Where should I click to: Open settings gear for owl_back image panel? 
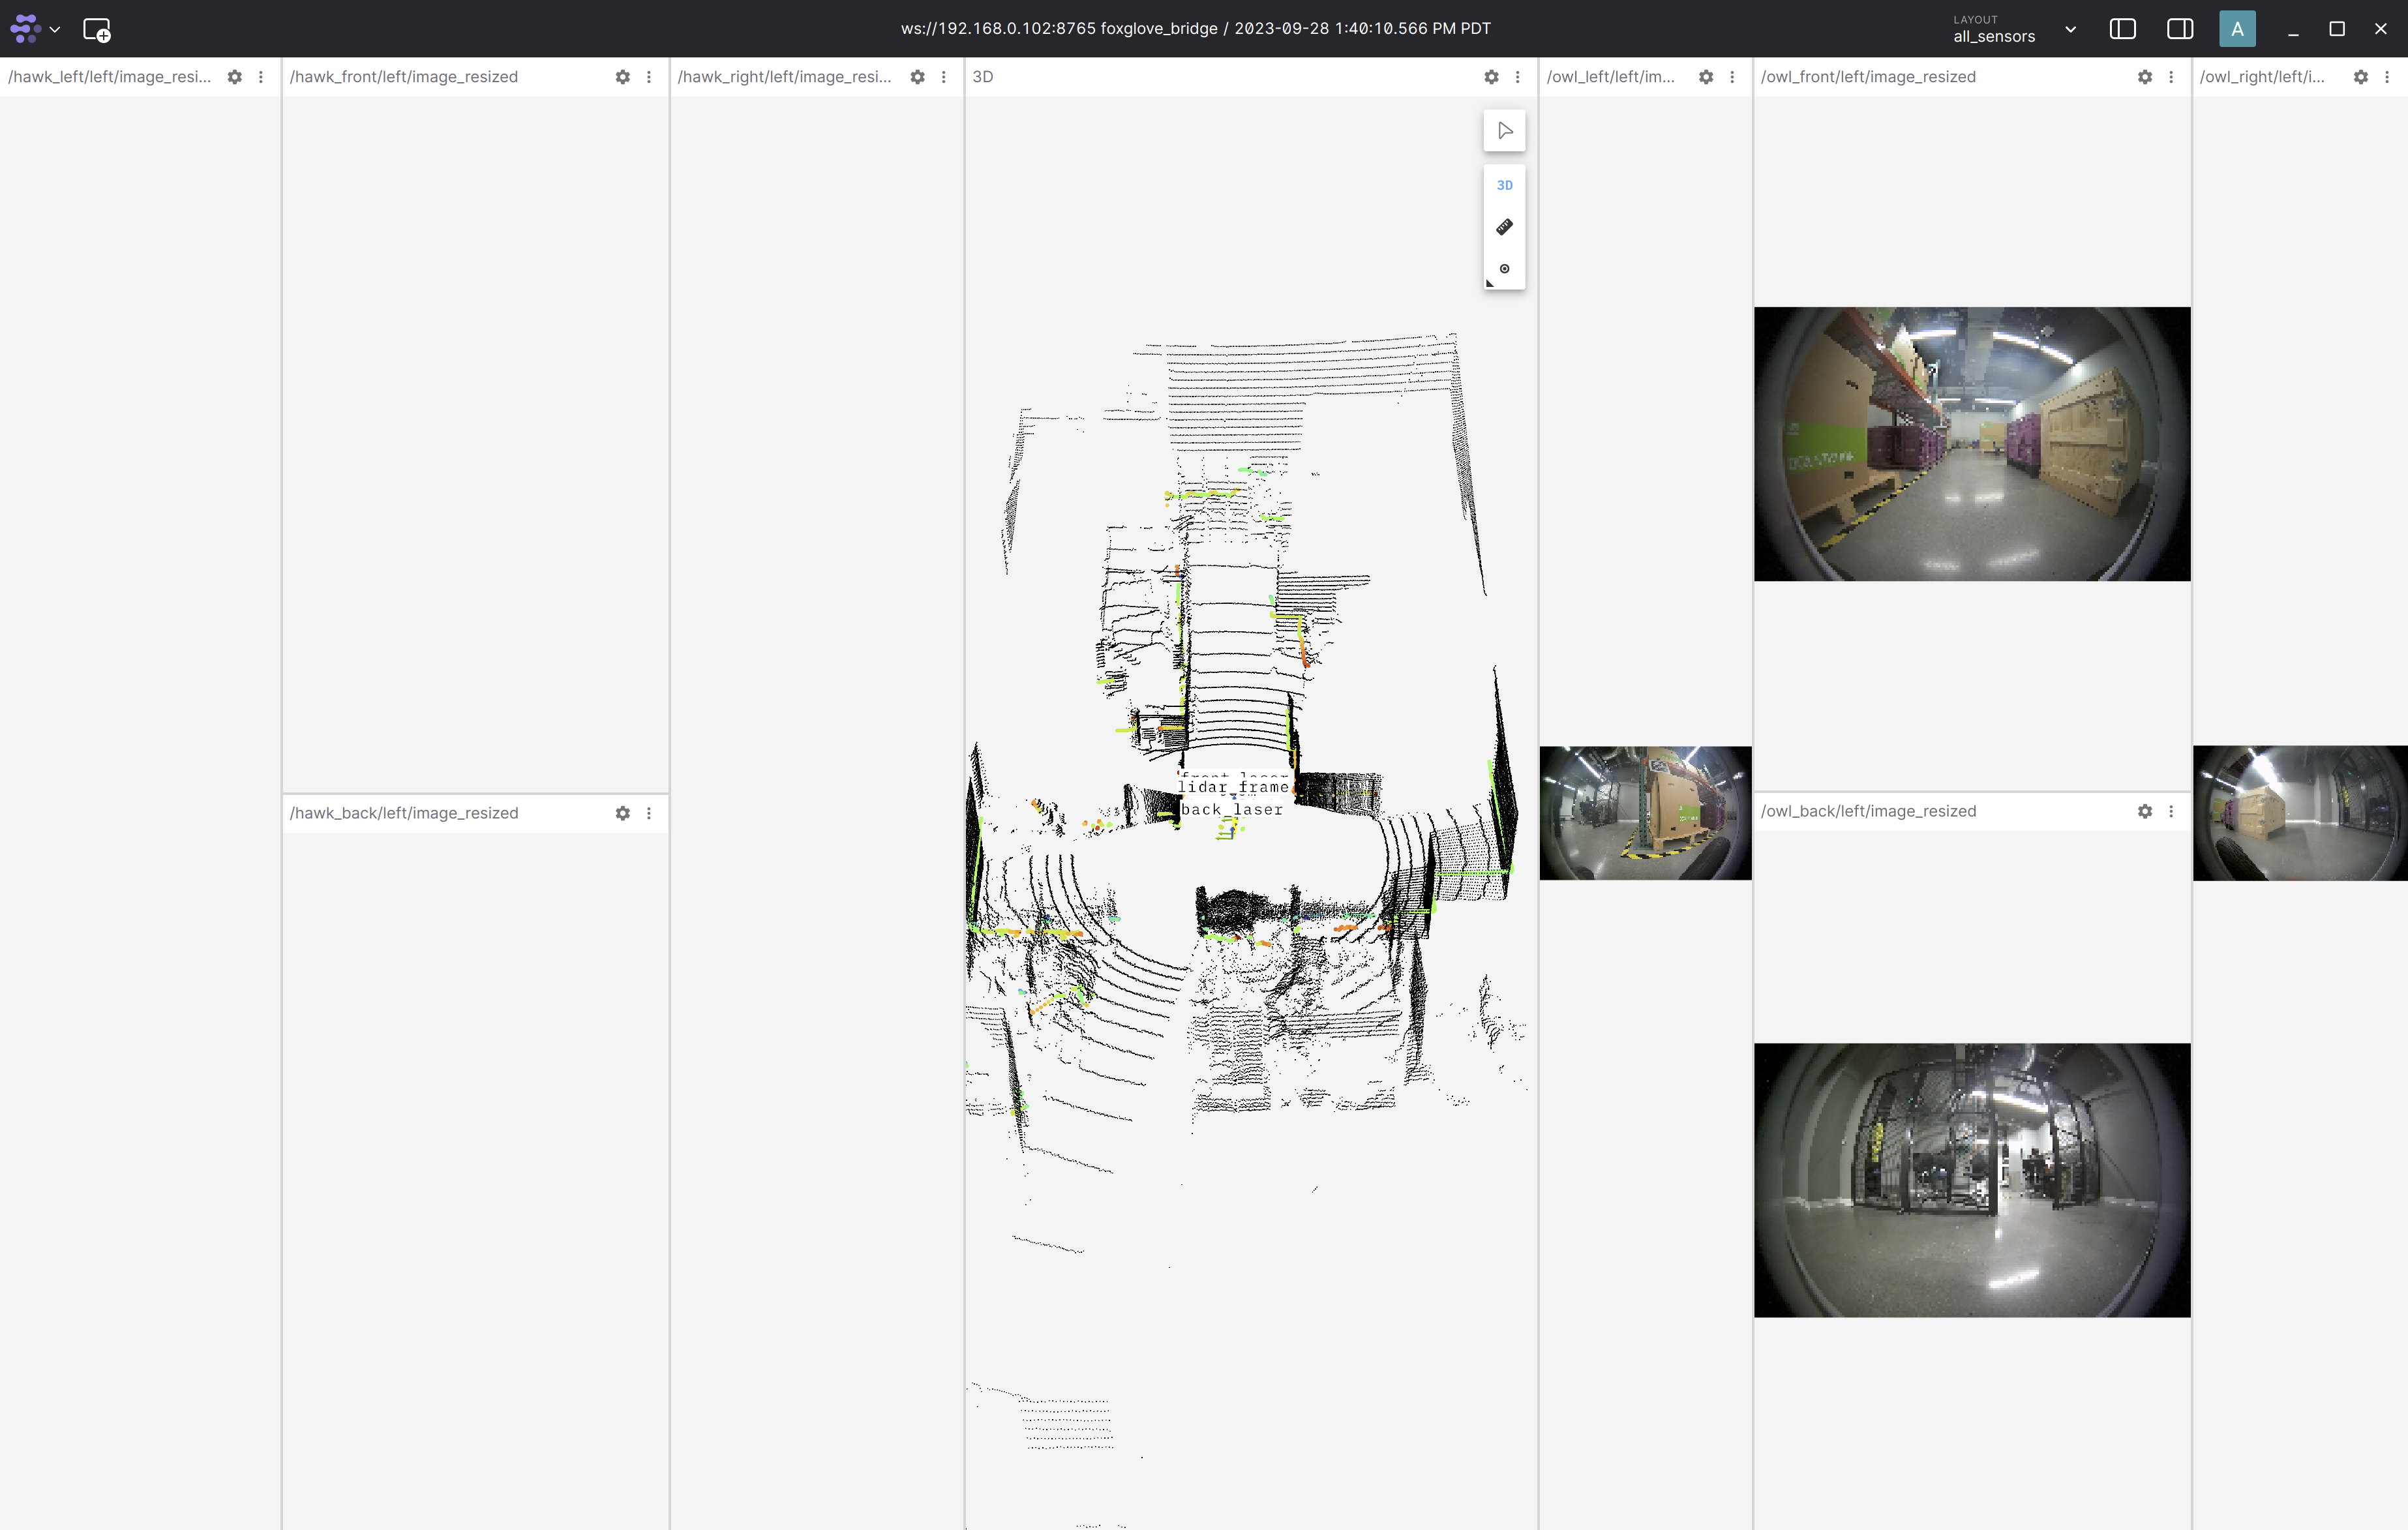(x=2144, y=811)
